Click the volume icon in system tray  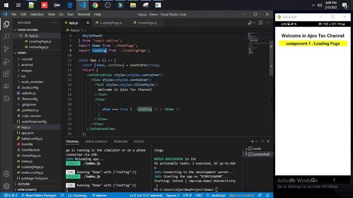tap(319, 5)
